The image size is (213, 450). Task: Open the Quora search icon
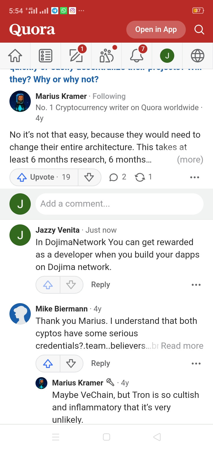199,30
